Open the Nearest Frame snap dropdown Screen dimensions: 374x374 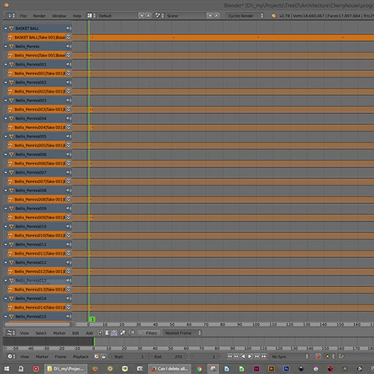(x=183, y=333)
